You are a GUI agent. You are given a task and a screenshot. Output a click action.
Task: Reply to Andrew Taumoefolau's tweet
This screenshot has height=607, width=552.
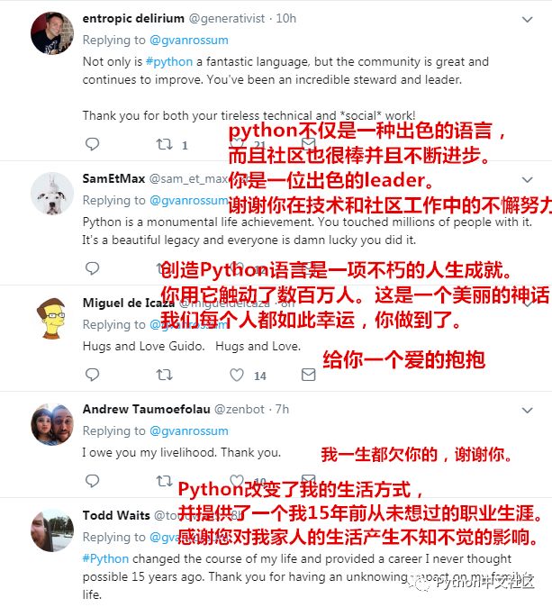(x=92, y=481)
